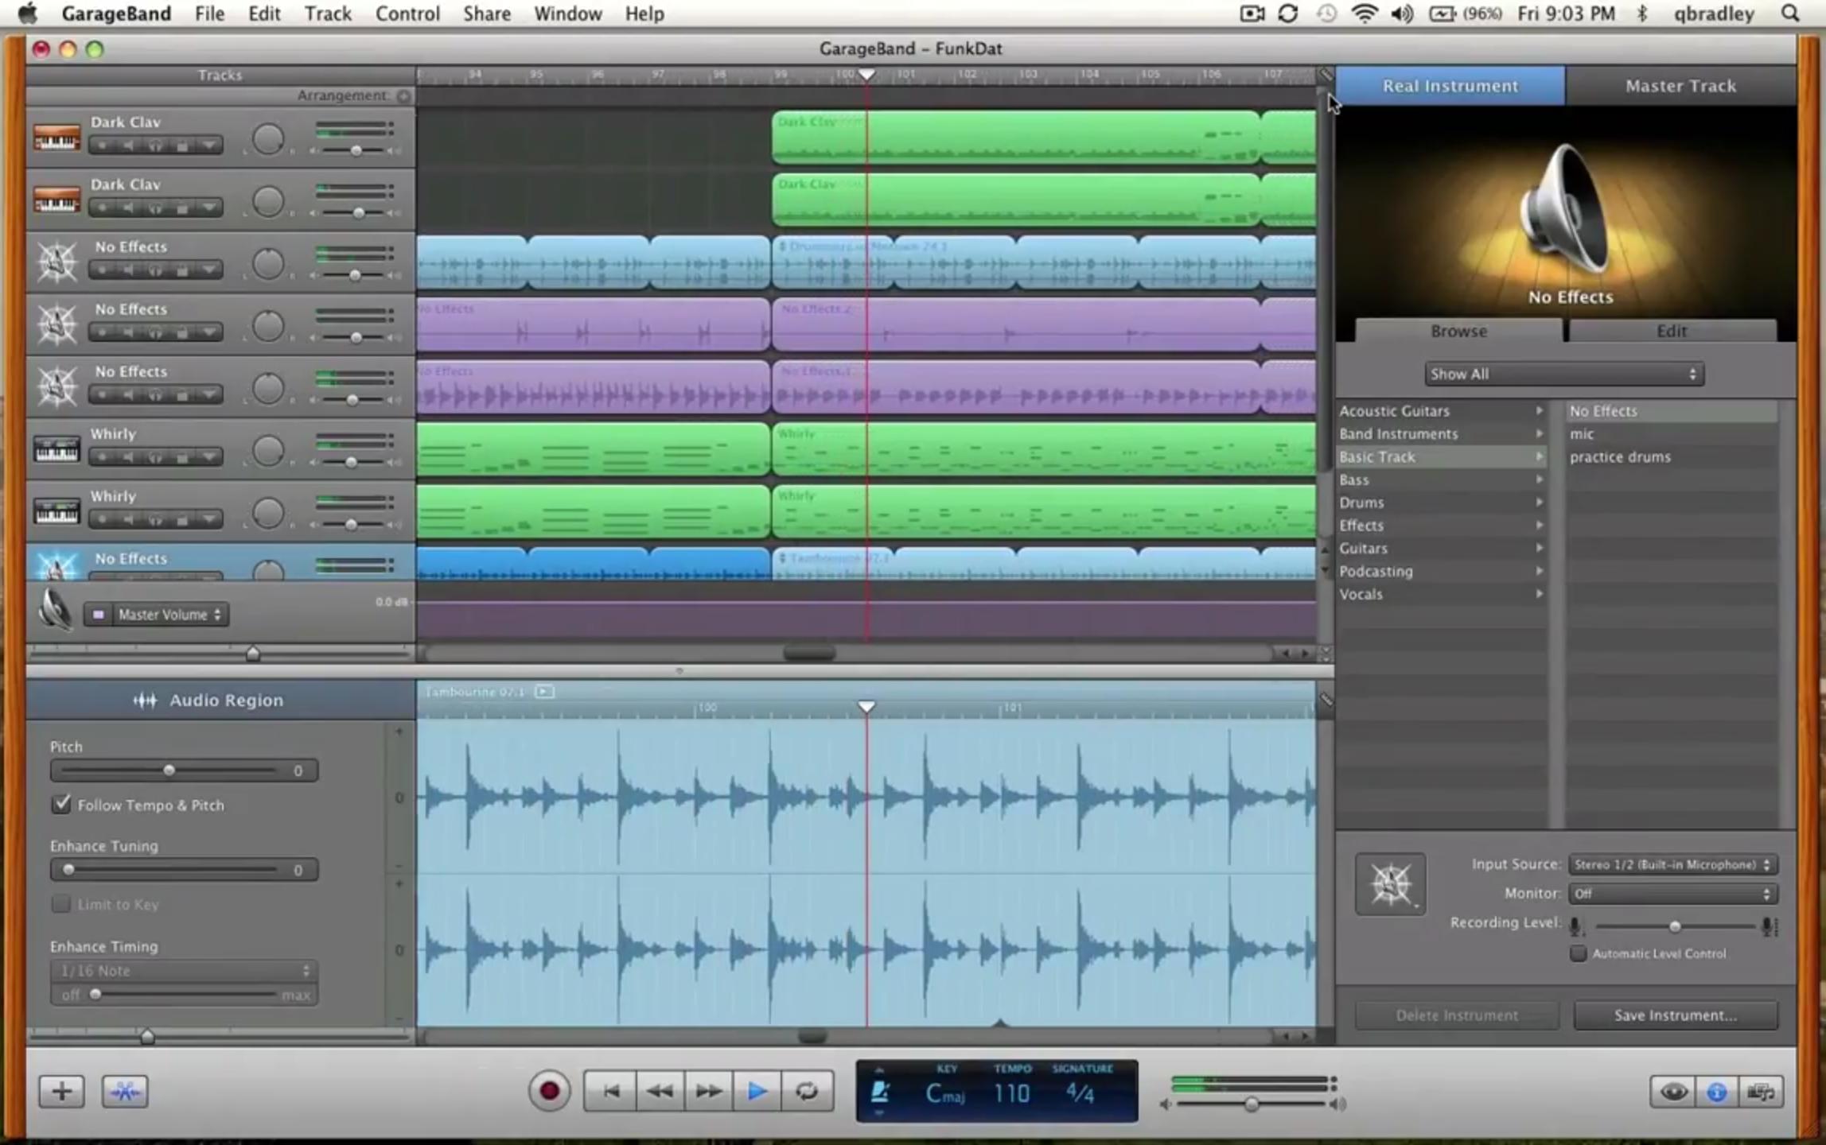Select the 'practice drums' preset

(x=1671, y=457)
